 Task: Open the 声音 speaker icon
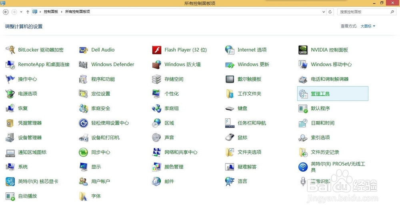(157, 138)
